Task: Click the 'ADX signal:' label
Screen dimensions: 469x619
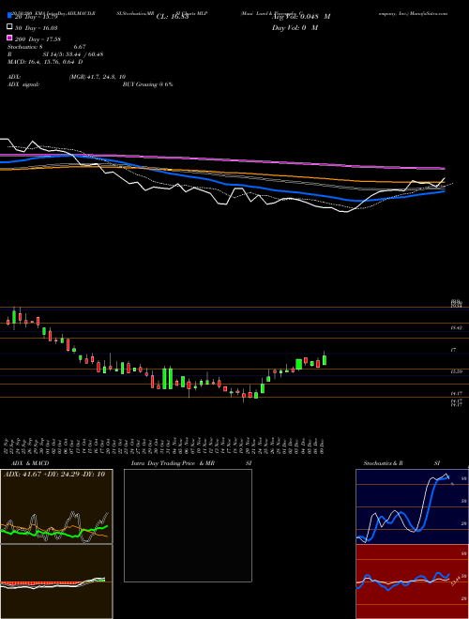Action: click(x=23, y=84)
